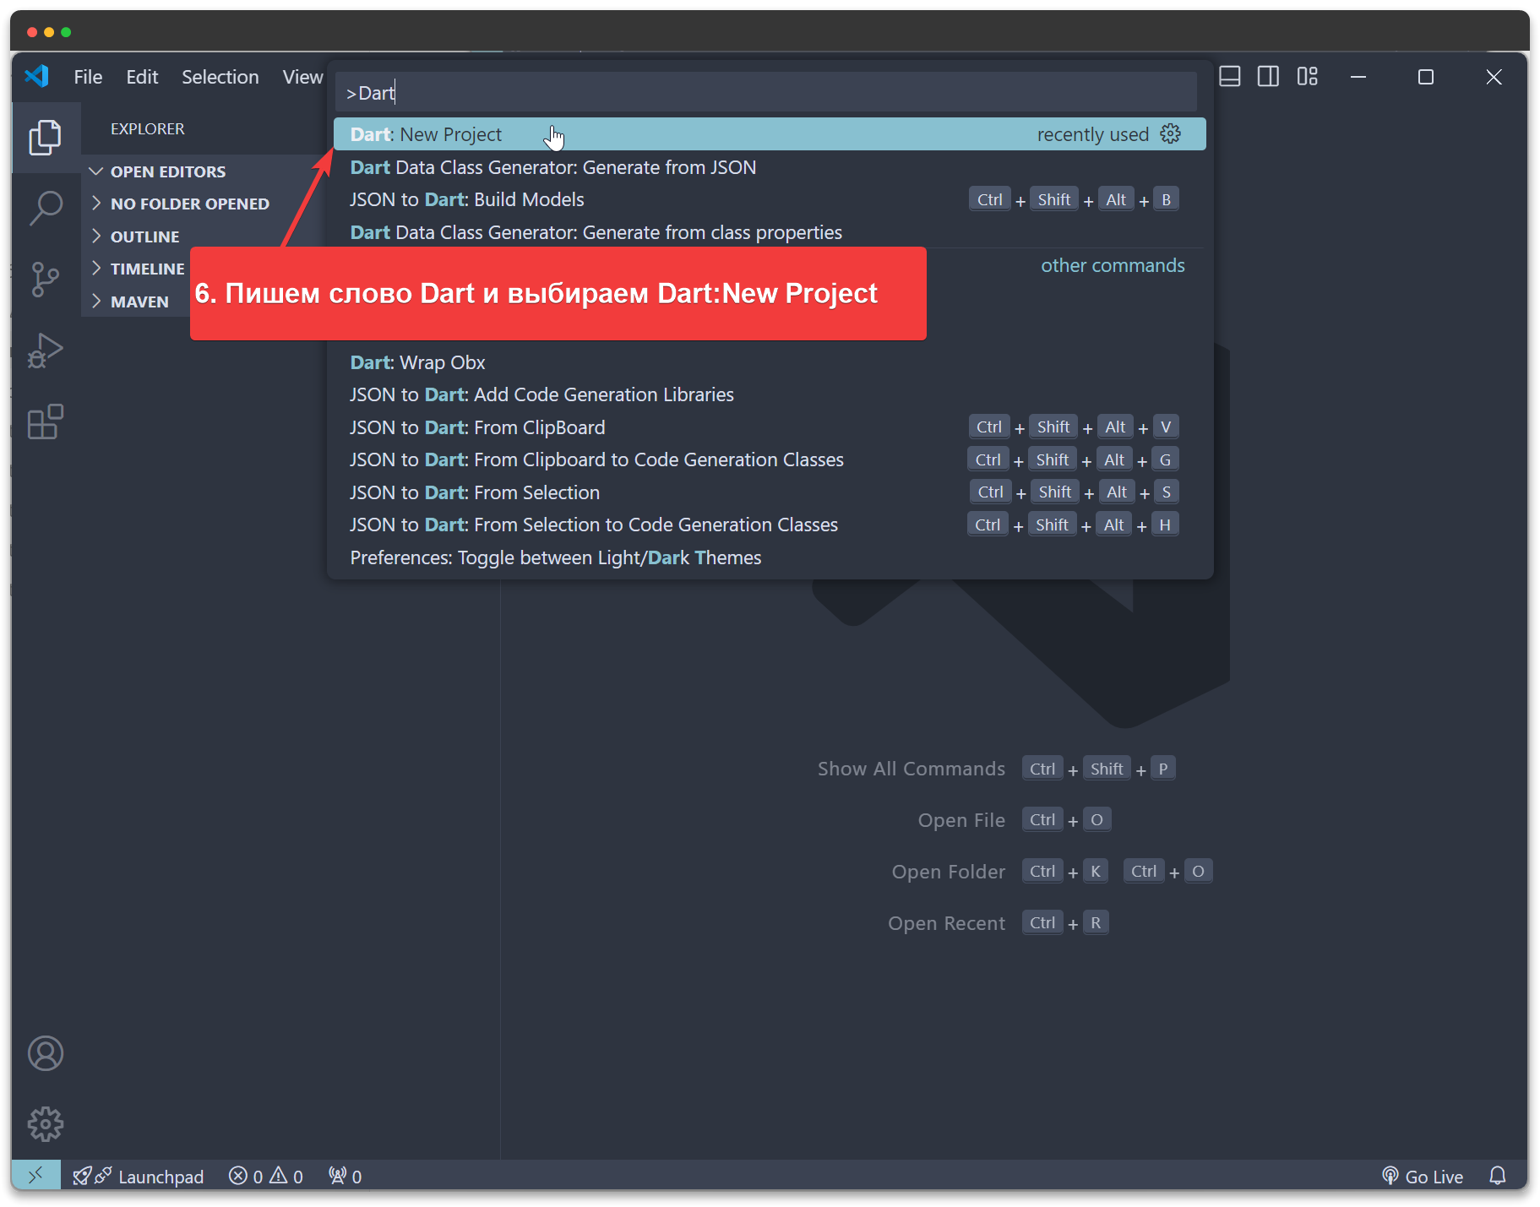Open the Source Control view
This screenshot has height=1207, width=1540.
point(46,279)
